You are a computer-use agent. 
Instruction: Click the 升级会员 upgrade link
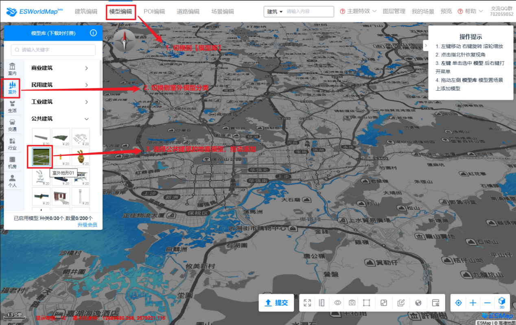point(87,225)
